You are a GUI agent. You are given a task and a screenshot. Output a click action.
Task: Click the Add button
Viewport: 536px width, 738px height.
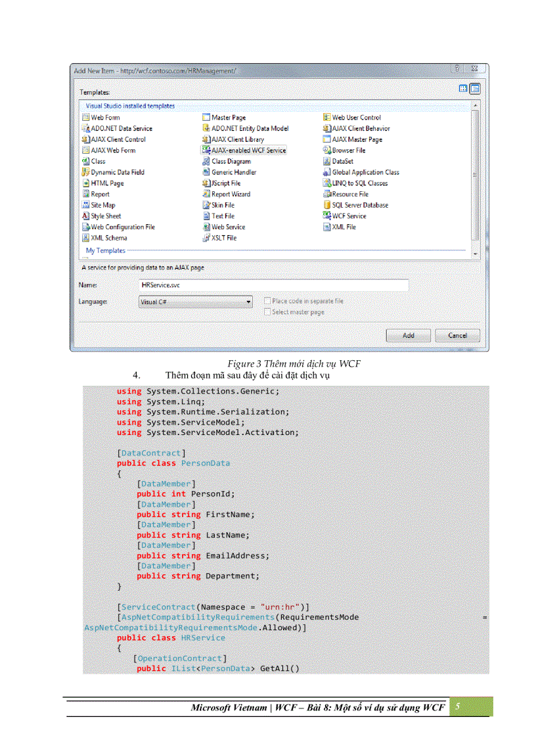pyautogui.click(x=408, y=335)
